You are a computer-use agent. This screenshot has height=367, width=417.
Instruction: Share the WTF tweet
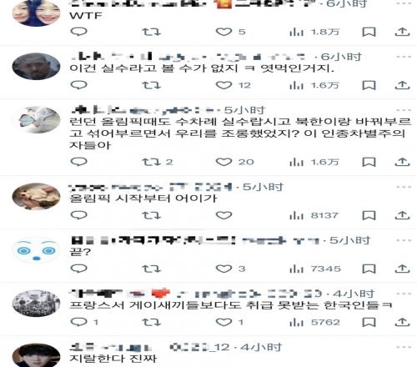[402, 32]
